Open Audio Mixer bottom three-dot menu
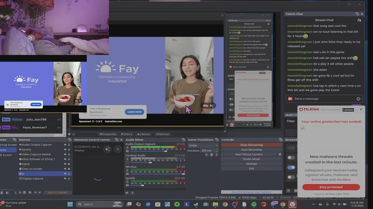This screenshot has width=373, height=209. coord(132,193)
